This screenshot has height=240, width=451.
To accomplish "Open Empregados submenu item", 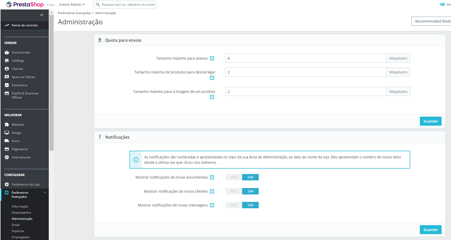I will tap(21, 237).
